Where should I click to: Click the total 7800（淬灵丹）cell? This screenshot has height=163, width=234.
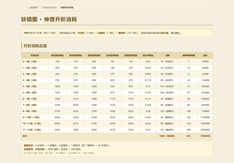[x=168, y=136]
